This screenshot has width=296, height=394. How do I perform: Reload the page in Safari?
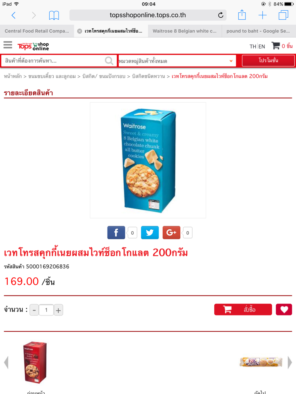[x=220, y=15]
